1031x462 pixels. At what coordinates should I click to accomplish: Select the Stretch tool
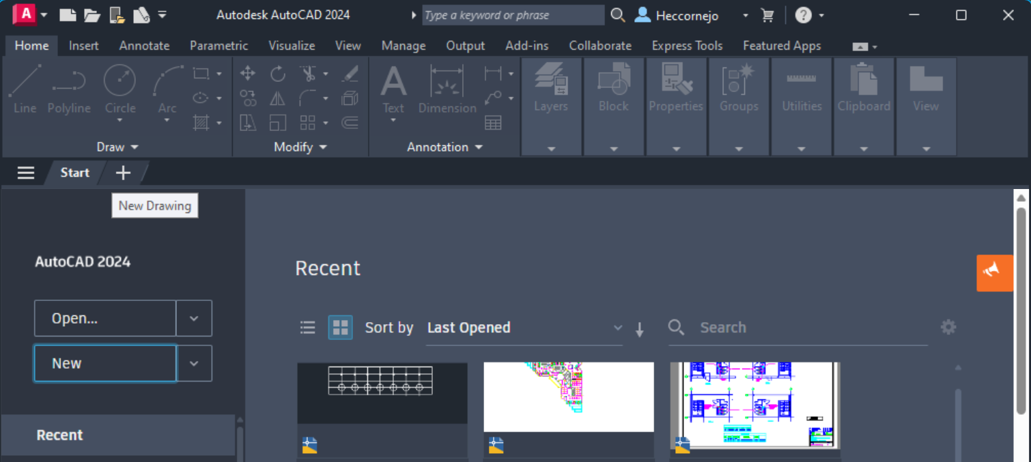click(x=248, y=123)
